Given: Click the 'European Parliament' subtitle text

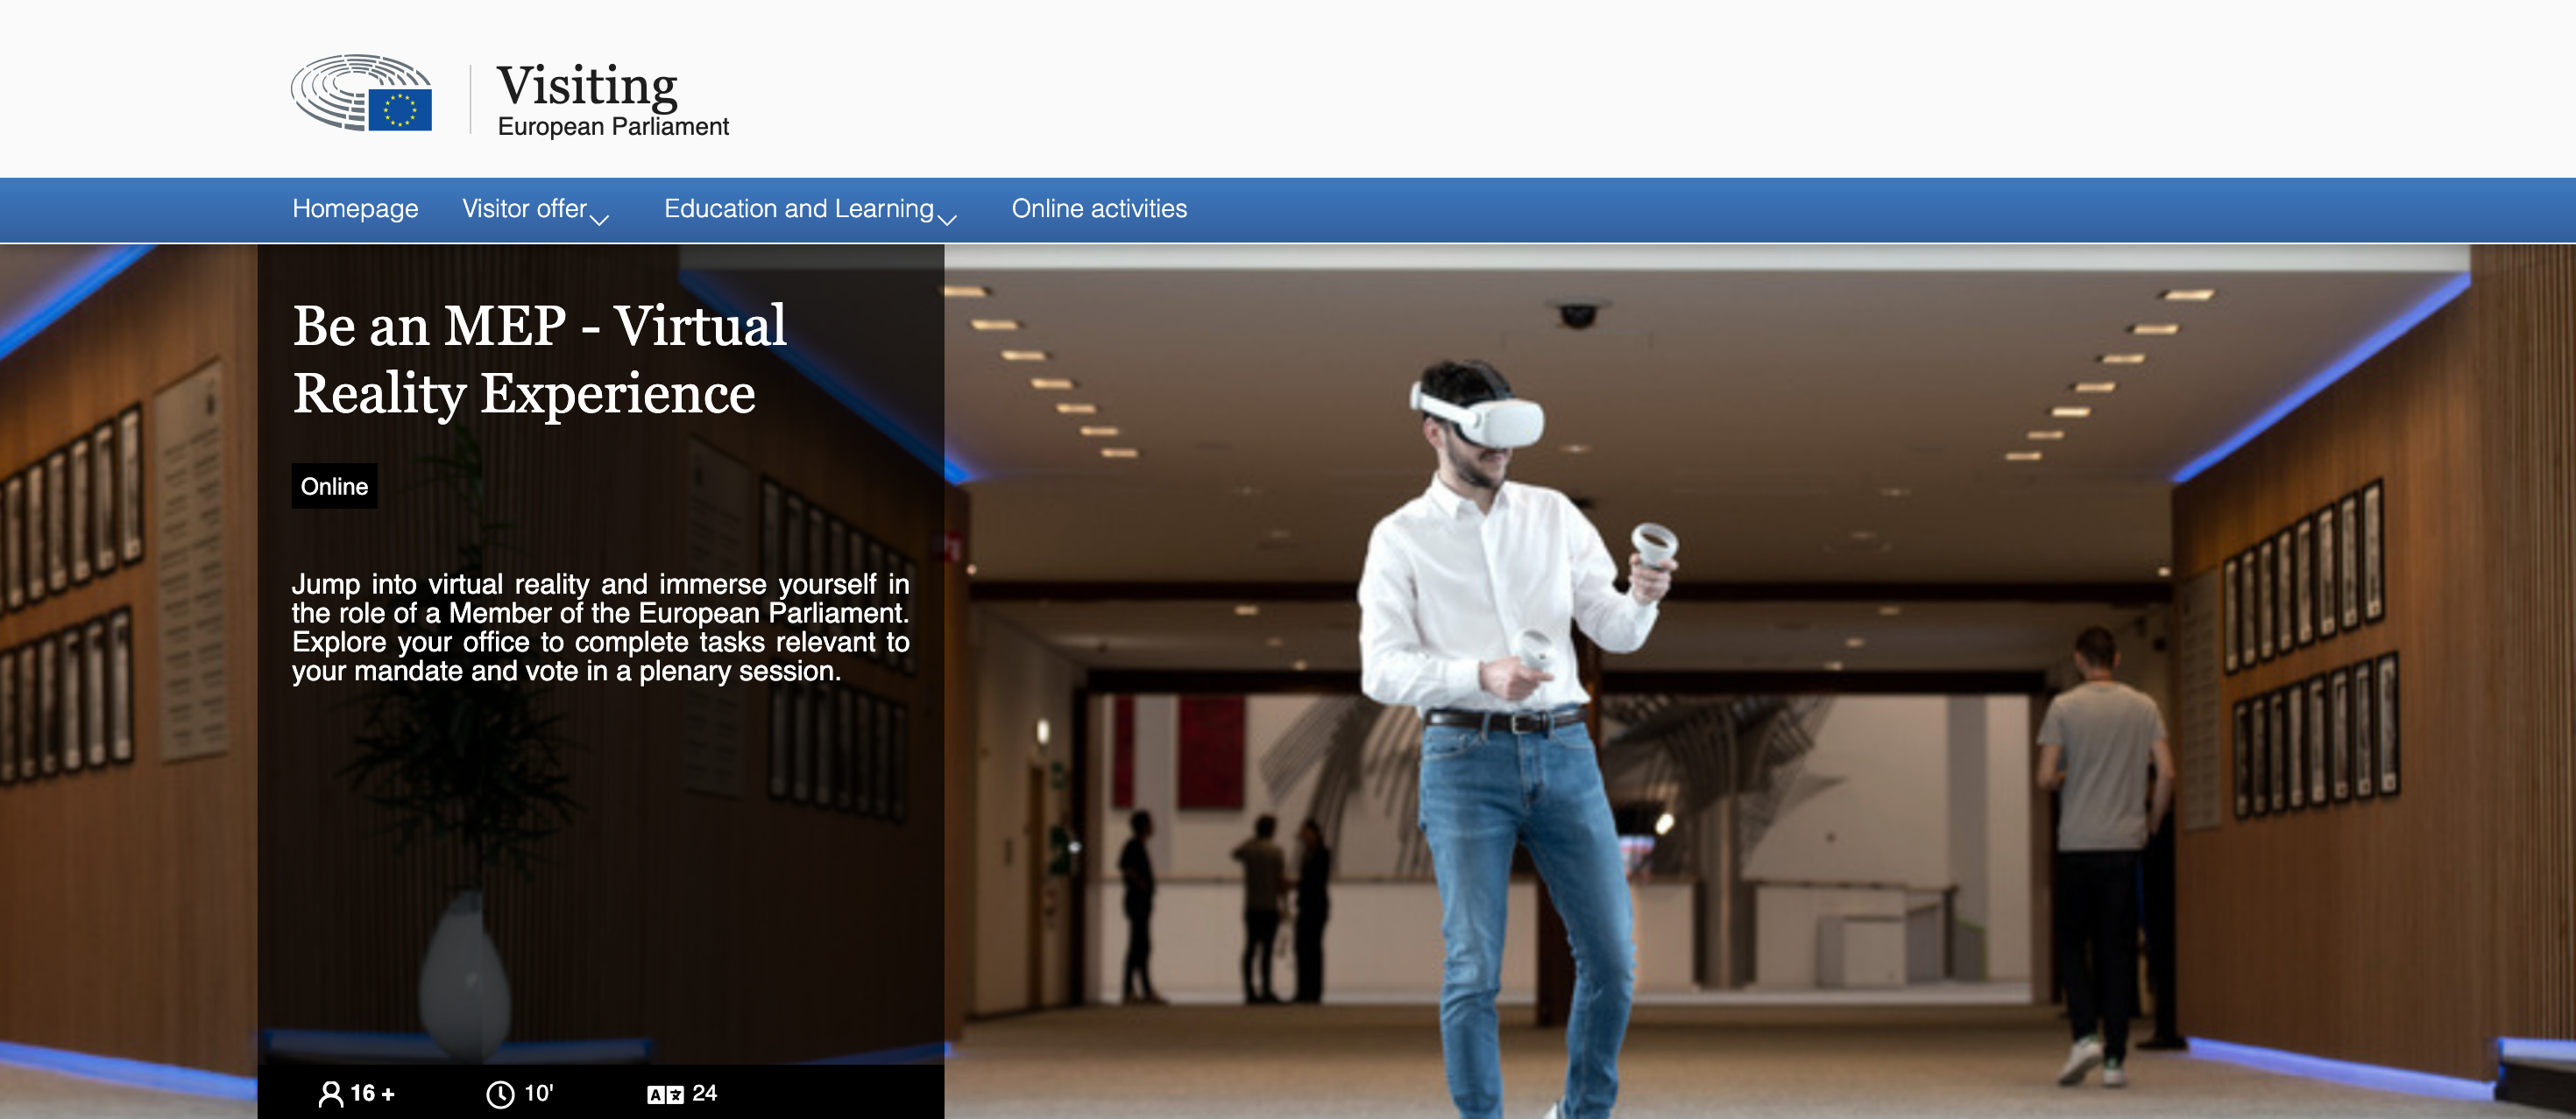Looking at the screenshot, I should click(613, 127).
